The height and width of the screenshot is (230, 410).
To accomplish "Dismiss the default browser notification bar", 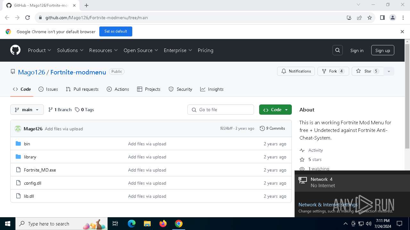I will coord(402,32).
